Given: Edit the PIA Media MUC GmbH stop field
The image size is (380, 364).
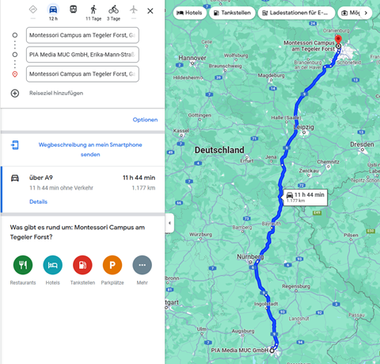Looking at the screenshot, I should tap(82, 55).
